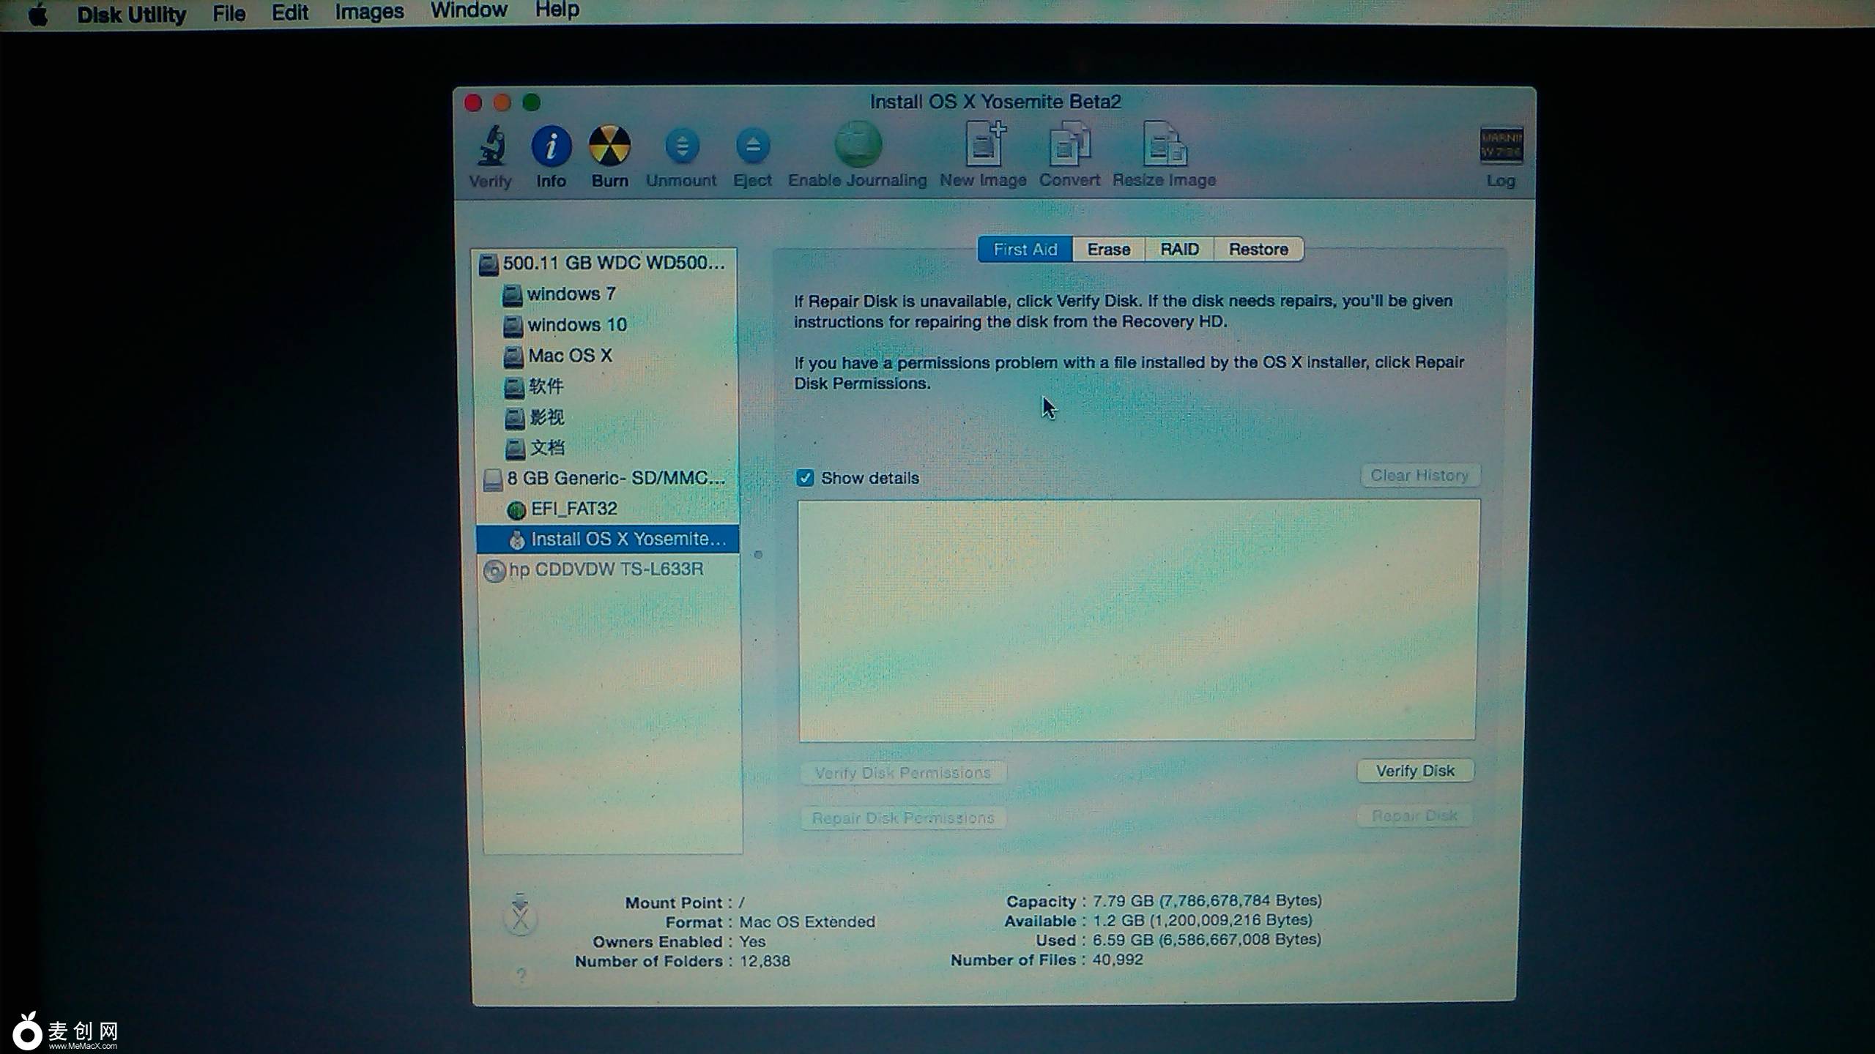This screenshot has width=1875, height=1054.
Task: Switch to the Erase tab
Action: [1108, 250]
